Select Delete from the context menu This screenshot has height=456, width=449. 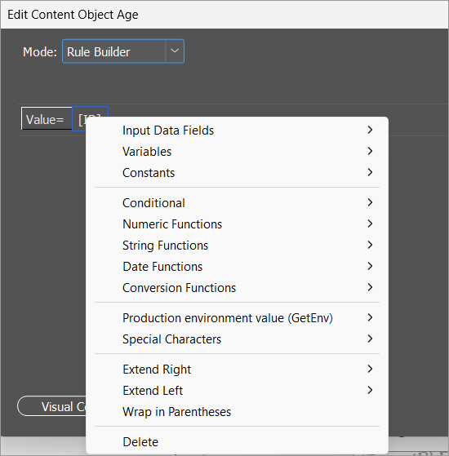238,442
